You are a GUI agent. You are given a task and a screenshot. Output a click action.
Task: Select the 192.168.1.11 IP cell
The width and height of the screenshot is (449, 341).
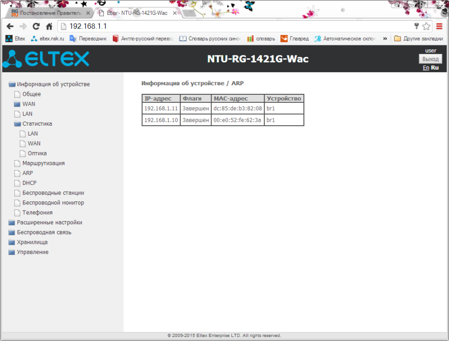(161, 108)
